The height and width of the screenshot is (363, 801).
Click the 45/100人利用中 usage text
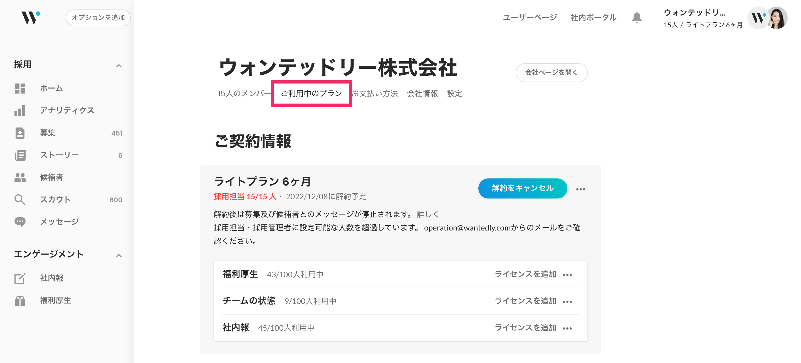286,328
